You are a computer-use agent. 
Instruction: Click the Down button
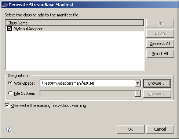coord(160,33)
